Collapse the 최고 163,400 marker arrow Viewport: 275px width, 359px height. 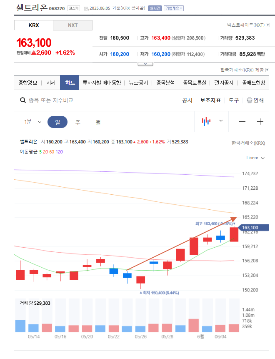[234, 223]
